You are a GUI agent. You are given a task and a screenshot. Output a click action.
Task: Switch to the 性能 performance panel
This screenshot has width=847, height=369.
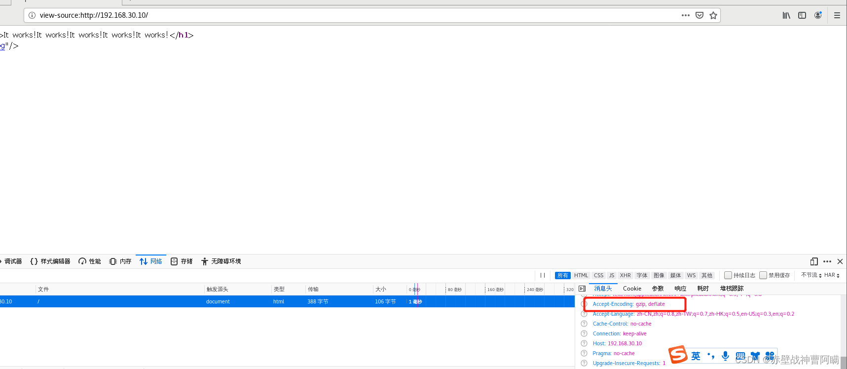pyautogui.click(x=90, y=261)
